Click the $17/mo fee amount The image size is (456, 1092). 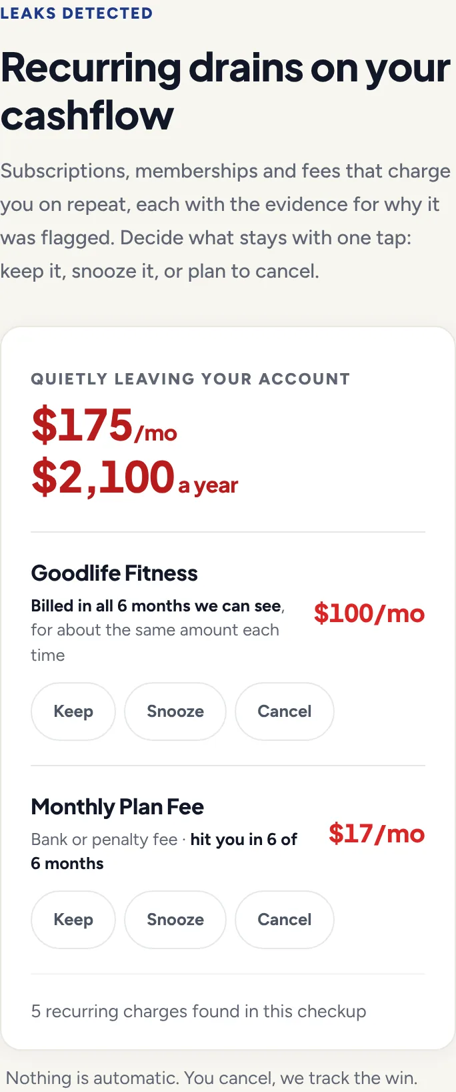click(x=377, y=834)
